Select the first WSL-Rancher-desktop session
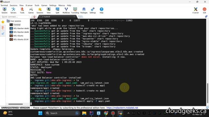209x117 pixels. [x=19, y=28]
